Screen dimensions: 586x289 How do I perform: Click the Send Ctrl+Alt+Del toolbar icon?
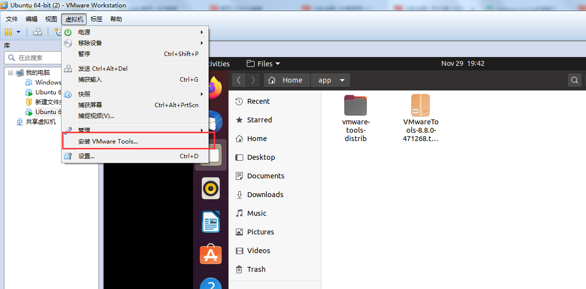[68, 68]
